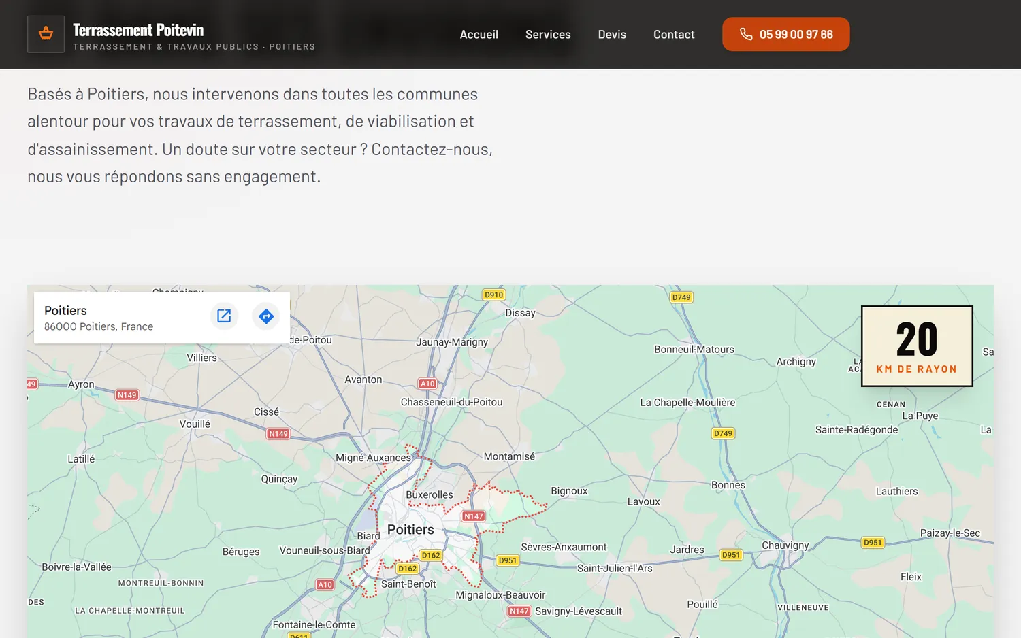Image resolution: width=1021 pixels, height=638 pixels.
Task: Click the Cissé map label
Action: click(x=266, y=412)
